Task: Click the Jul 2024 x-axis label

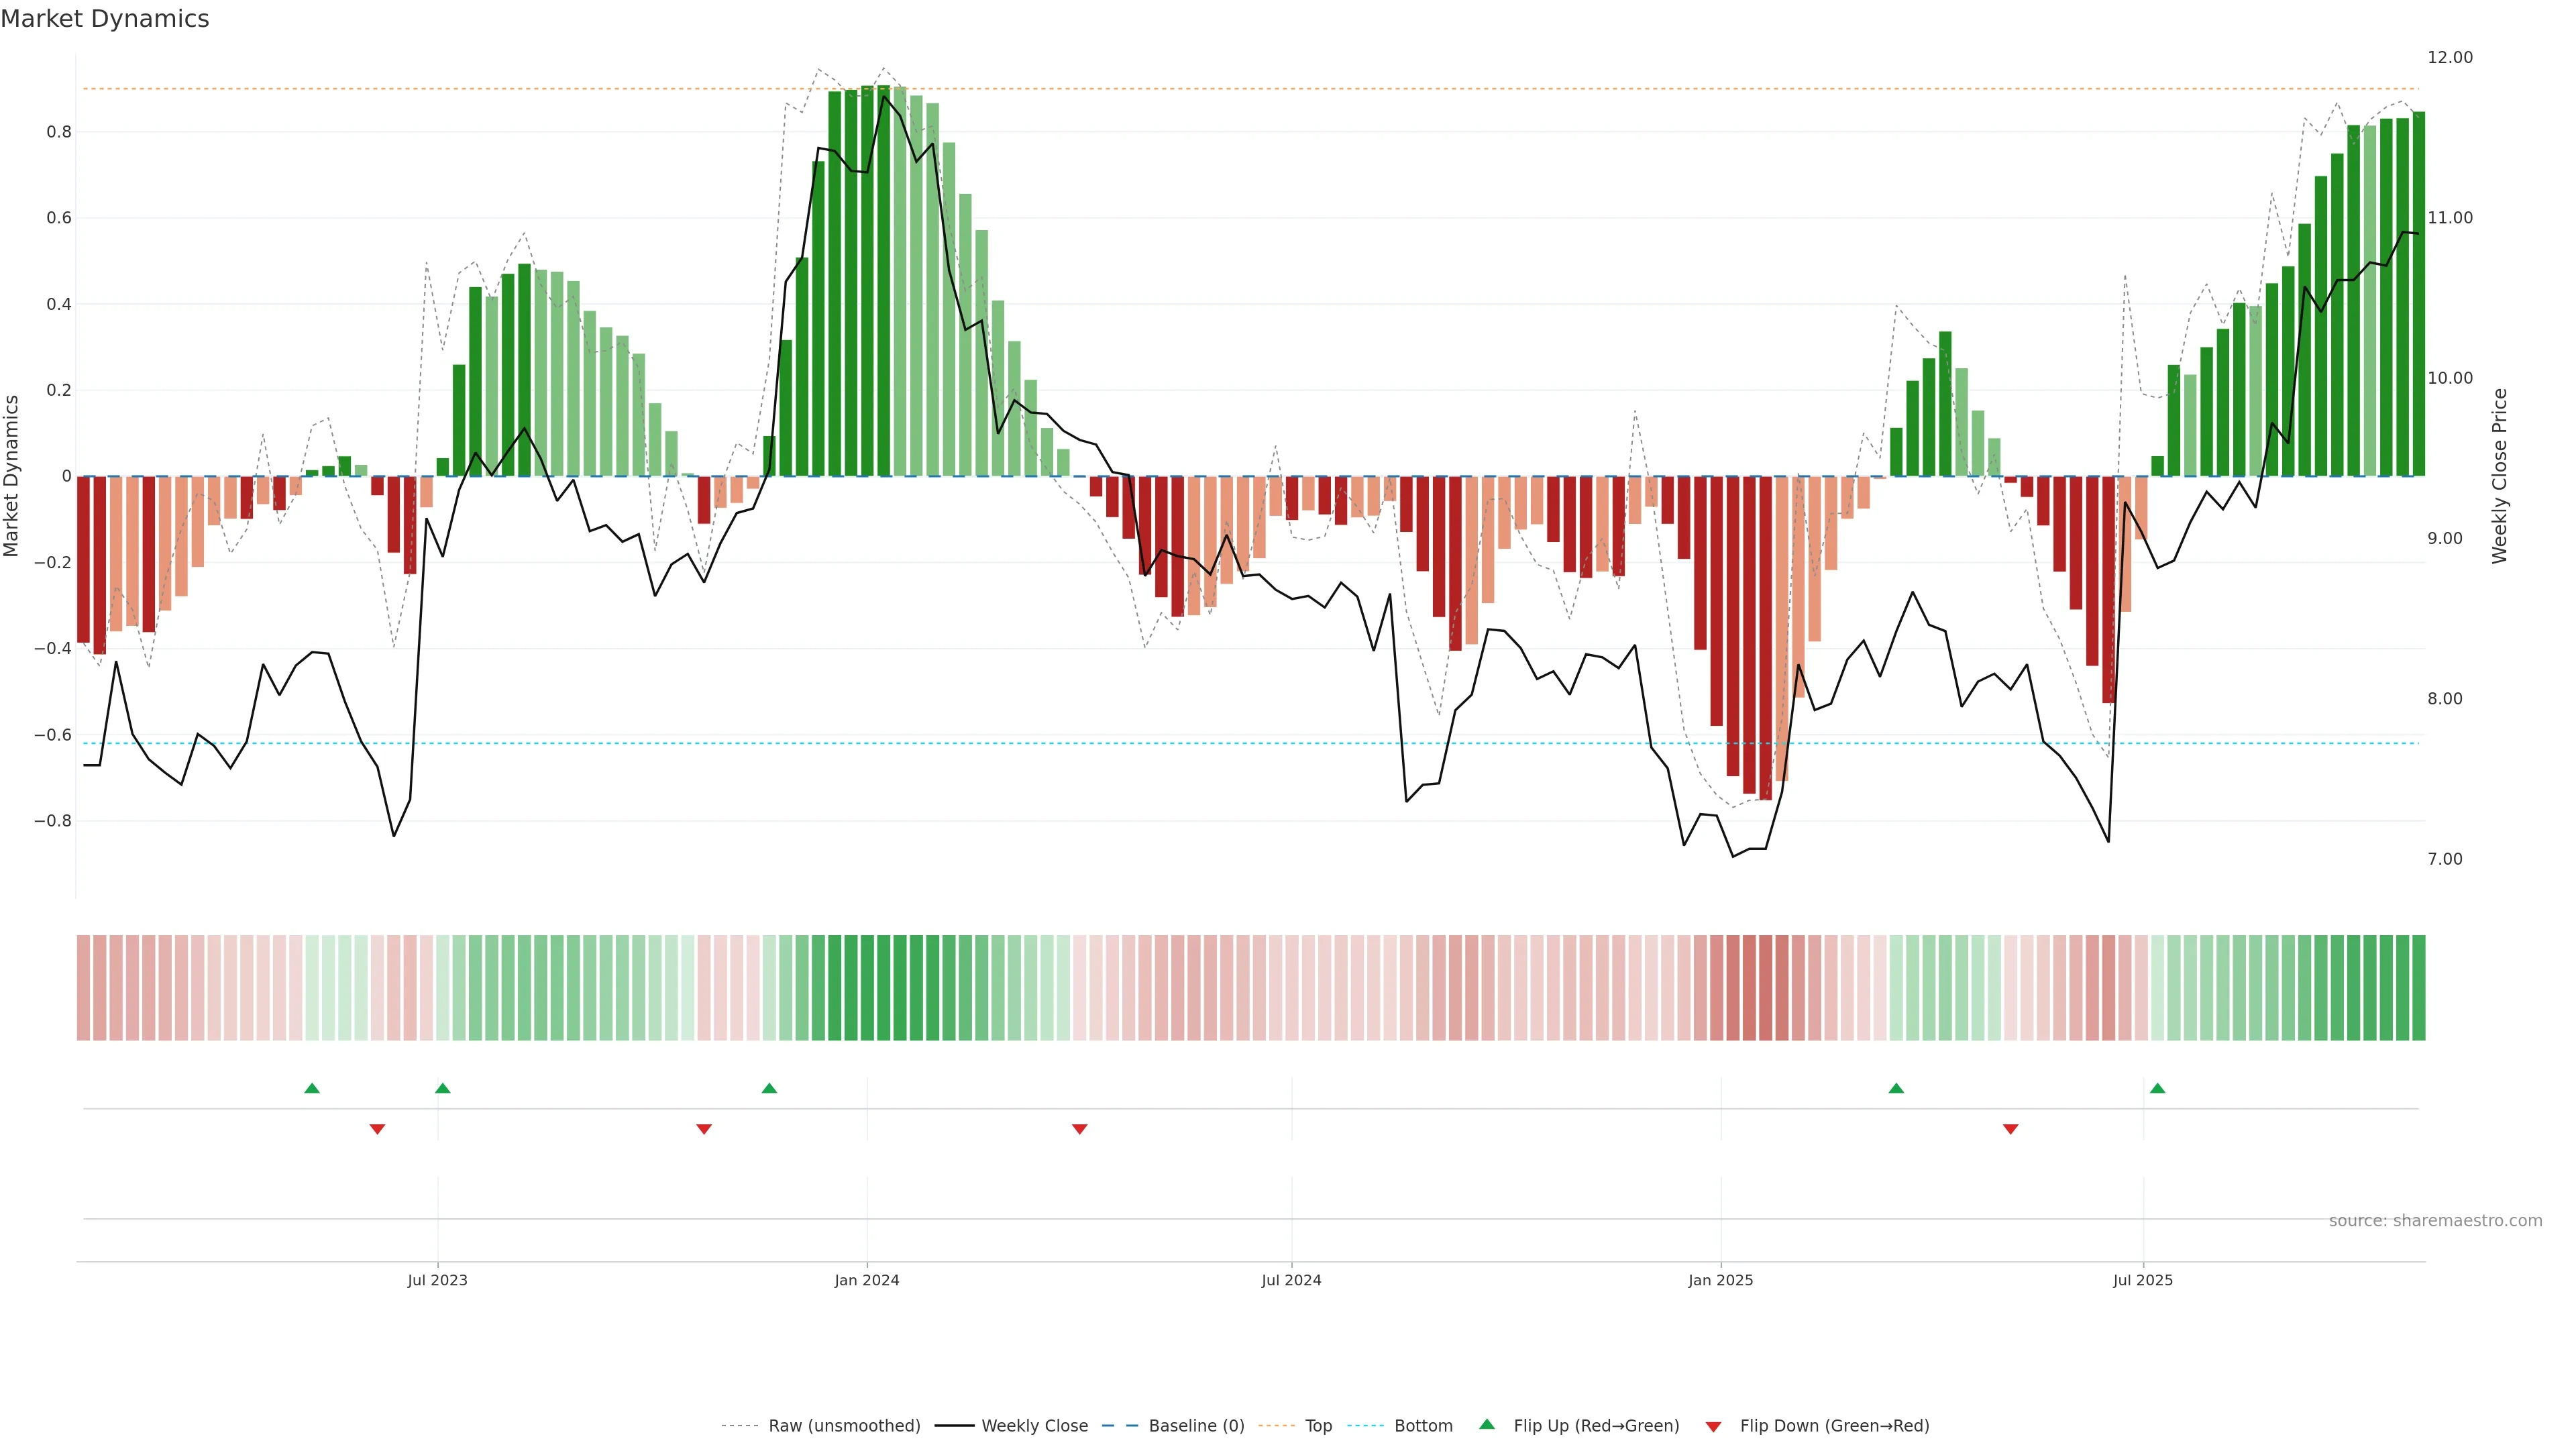Action: [1291, 1280]
